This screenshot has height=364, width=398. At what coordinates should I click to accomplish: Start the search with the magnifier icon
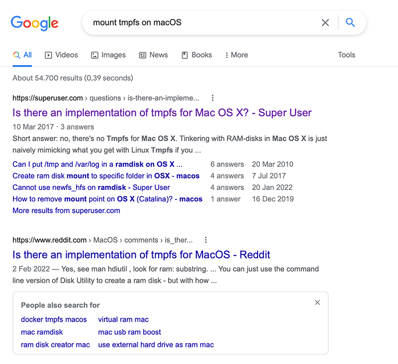[350, 22]
